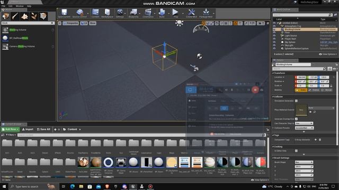The image size is (339, 190).
Task: Toggle Is Editor Only checkbox
Action: coord(296,151)
